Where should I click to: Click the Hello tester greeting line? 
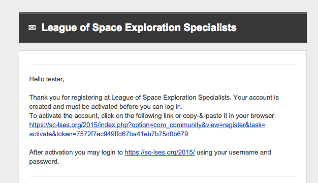(x=47, y=79)
